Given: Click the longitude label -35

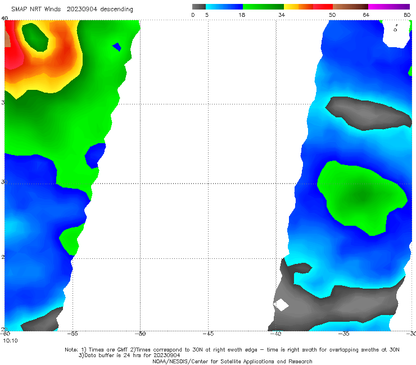Looking at the screenshot, I should (x=344, y=334).
